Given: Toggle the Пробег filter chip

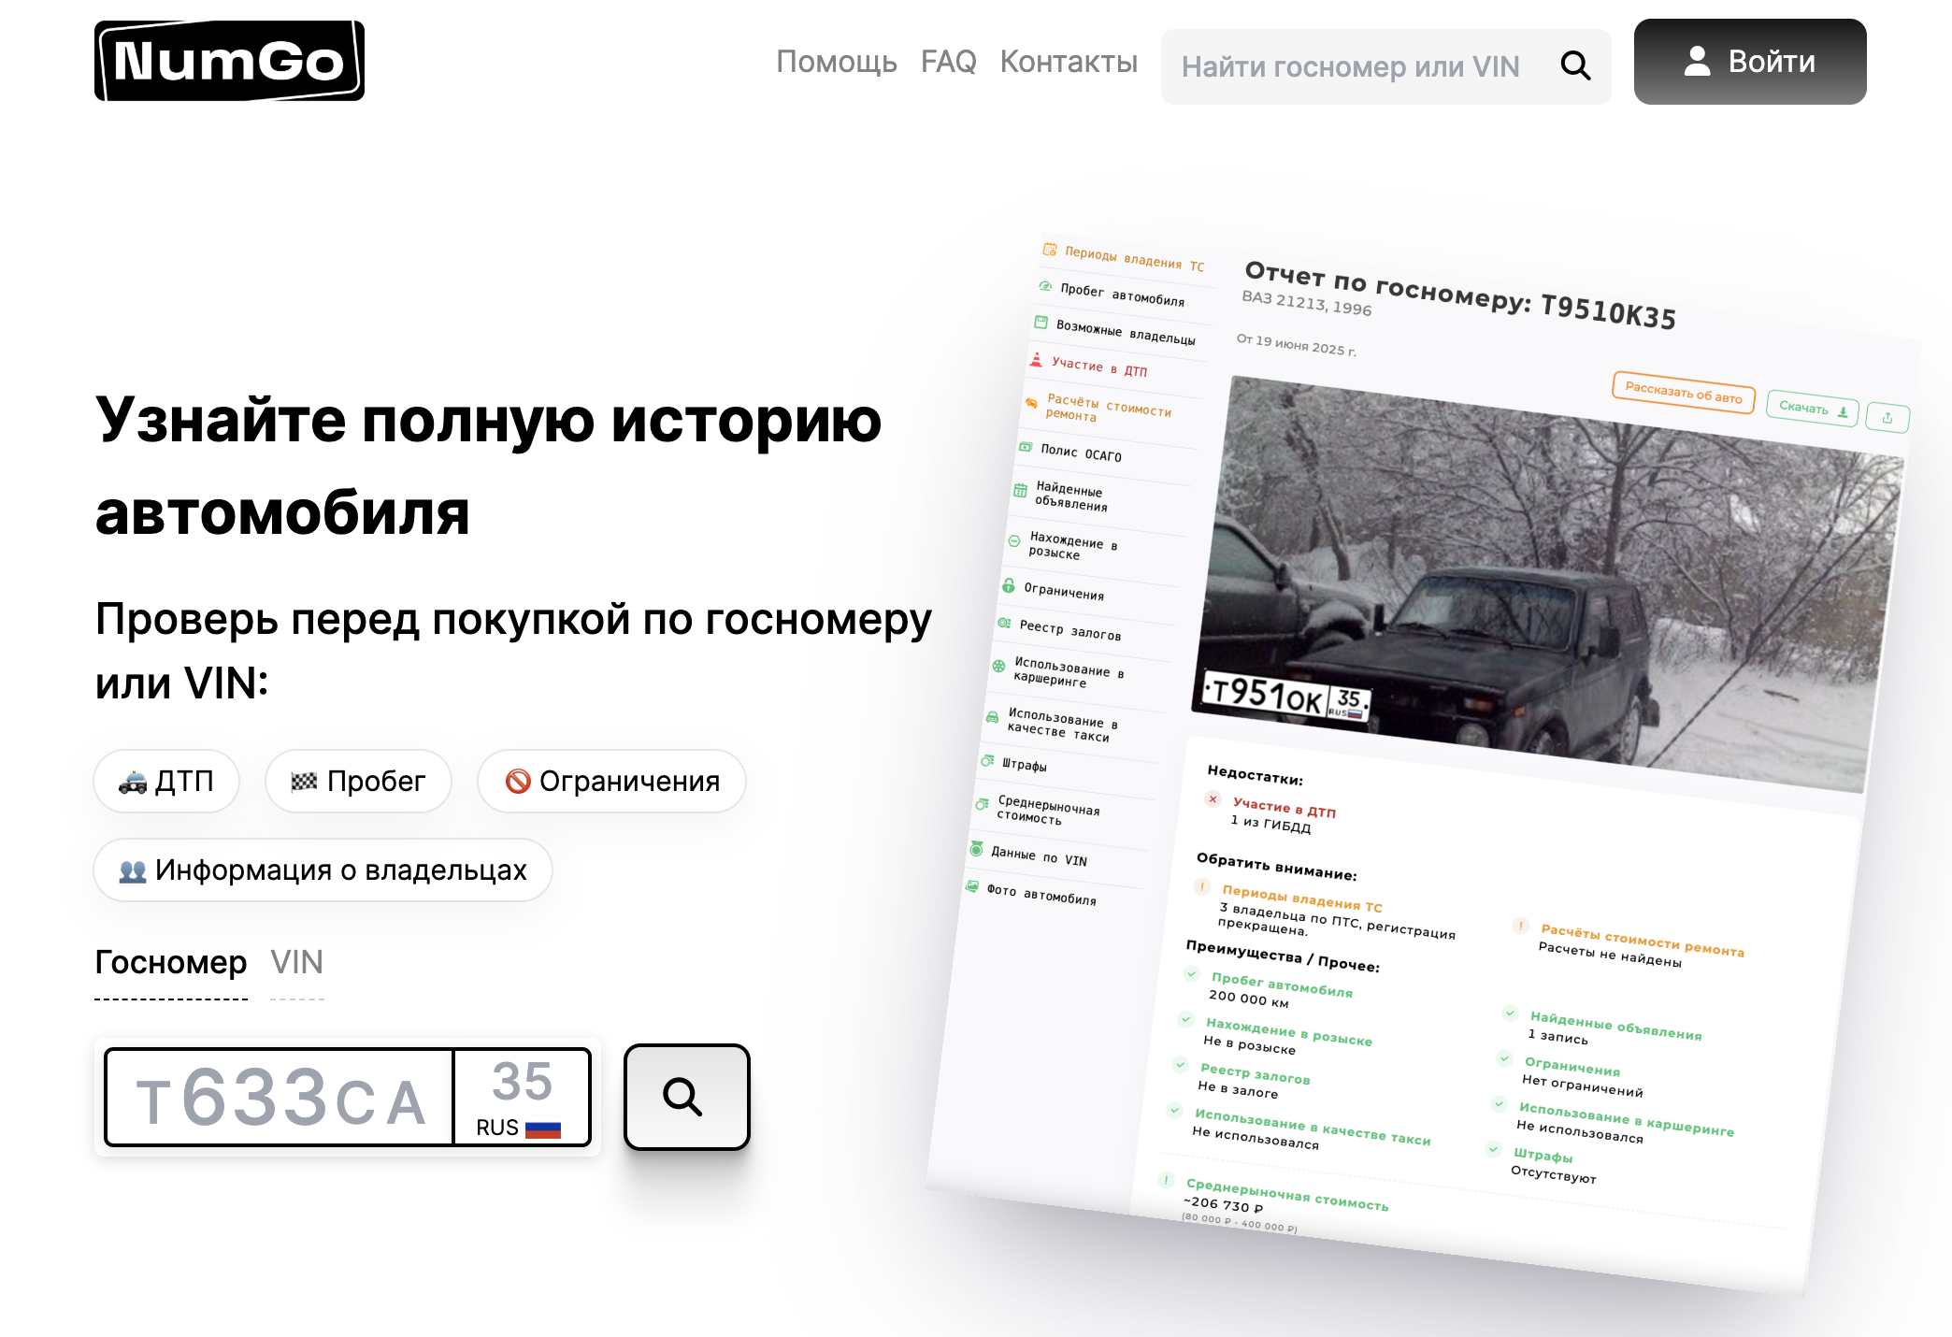Looking at the screenshot, I should coord(358,782).
